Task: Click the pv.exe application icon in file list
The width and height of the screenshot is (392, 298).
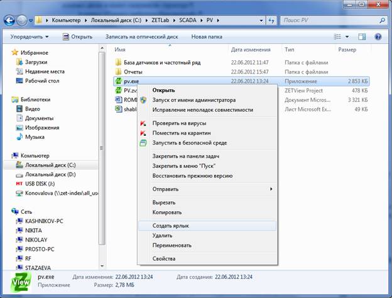Action: tap(118, 81)
